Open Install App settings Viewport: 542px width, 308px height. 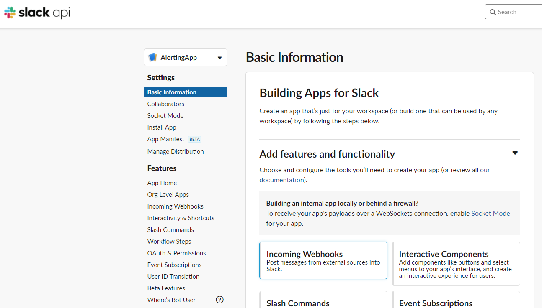(162, 127)
